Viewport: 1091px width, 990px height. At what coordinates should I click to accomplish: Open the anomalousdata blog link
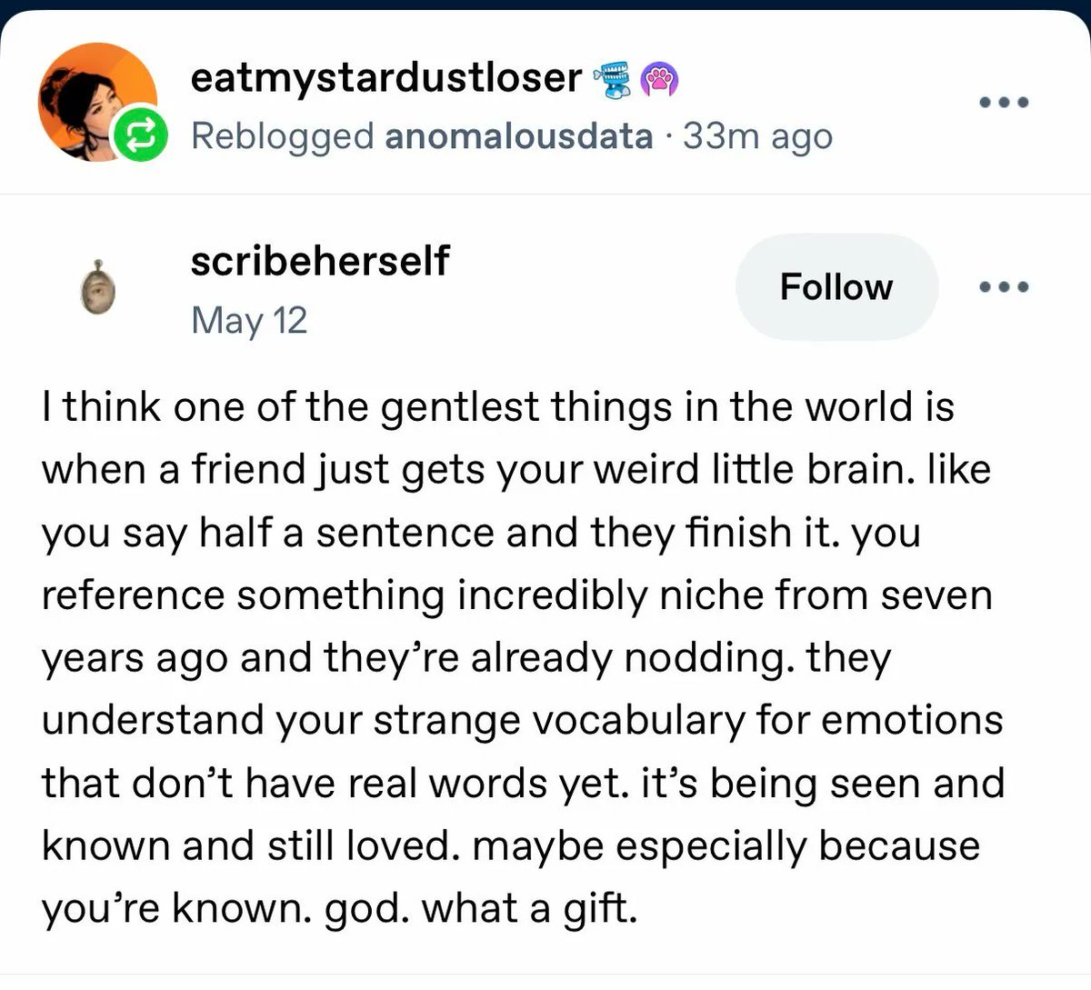pyautogui.click(x=518, y=136)
